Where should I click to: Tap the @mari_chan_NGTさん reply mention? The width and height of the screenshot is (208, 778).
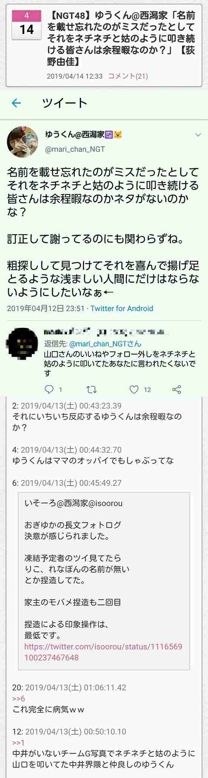(105, 344)
